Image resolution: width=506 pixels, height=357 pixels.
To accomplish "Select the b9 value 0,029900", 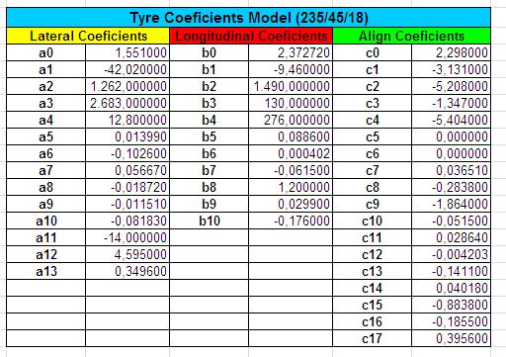I will point(291,204).
